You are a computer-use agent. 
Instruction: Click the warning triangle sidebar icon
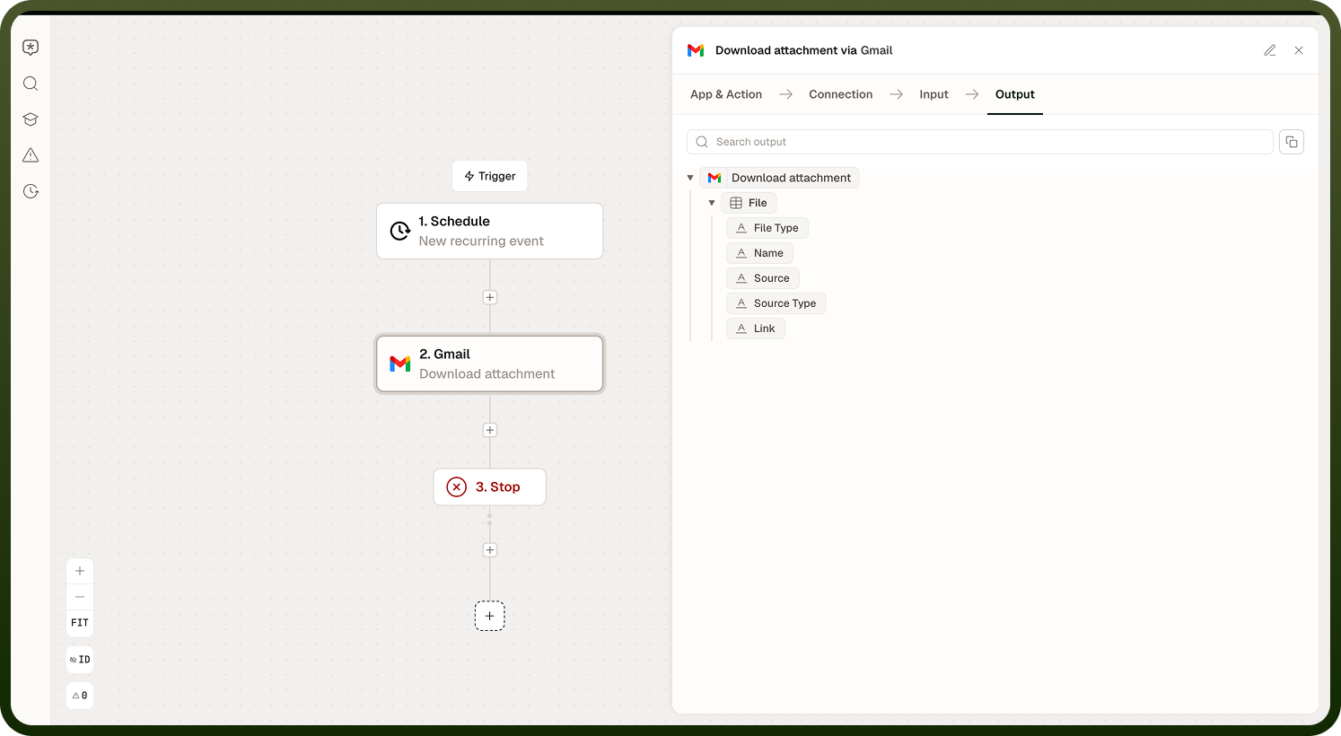point(31,155)
